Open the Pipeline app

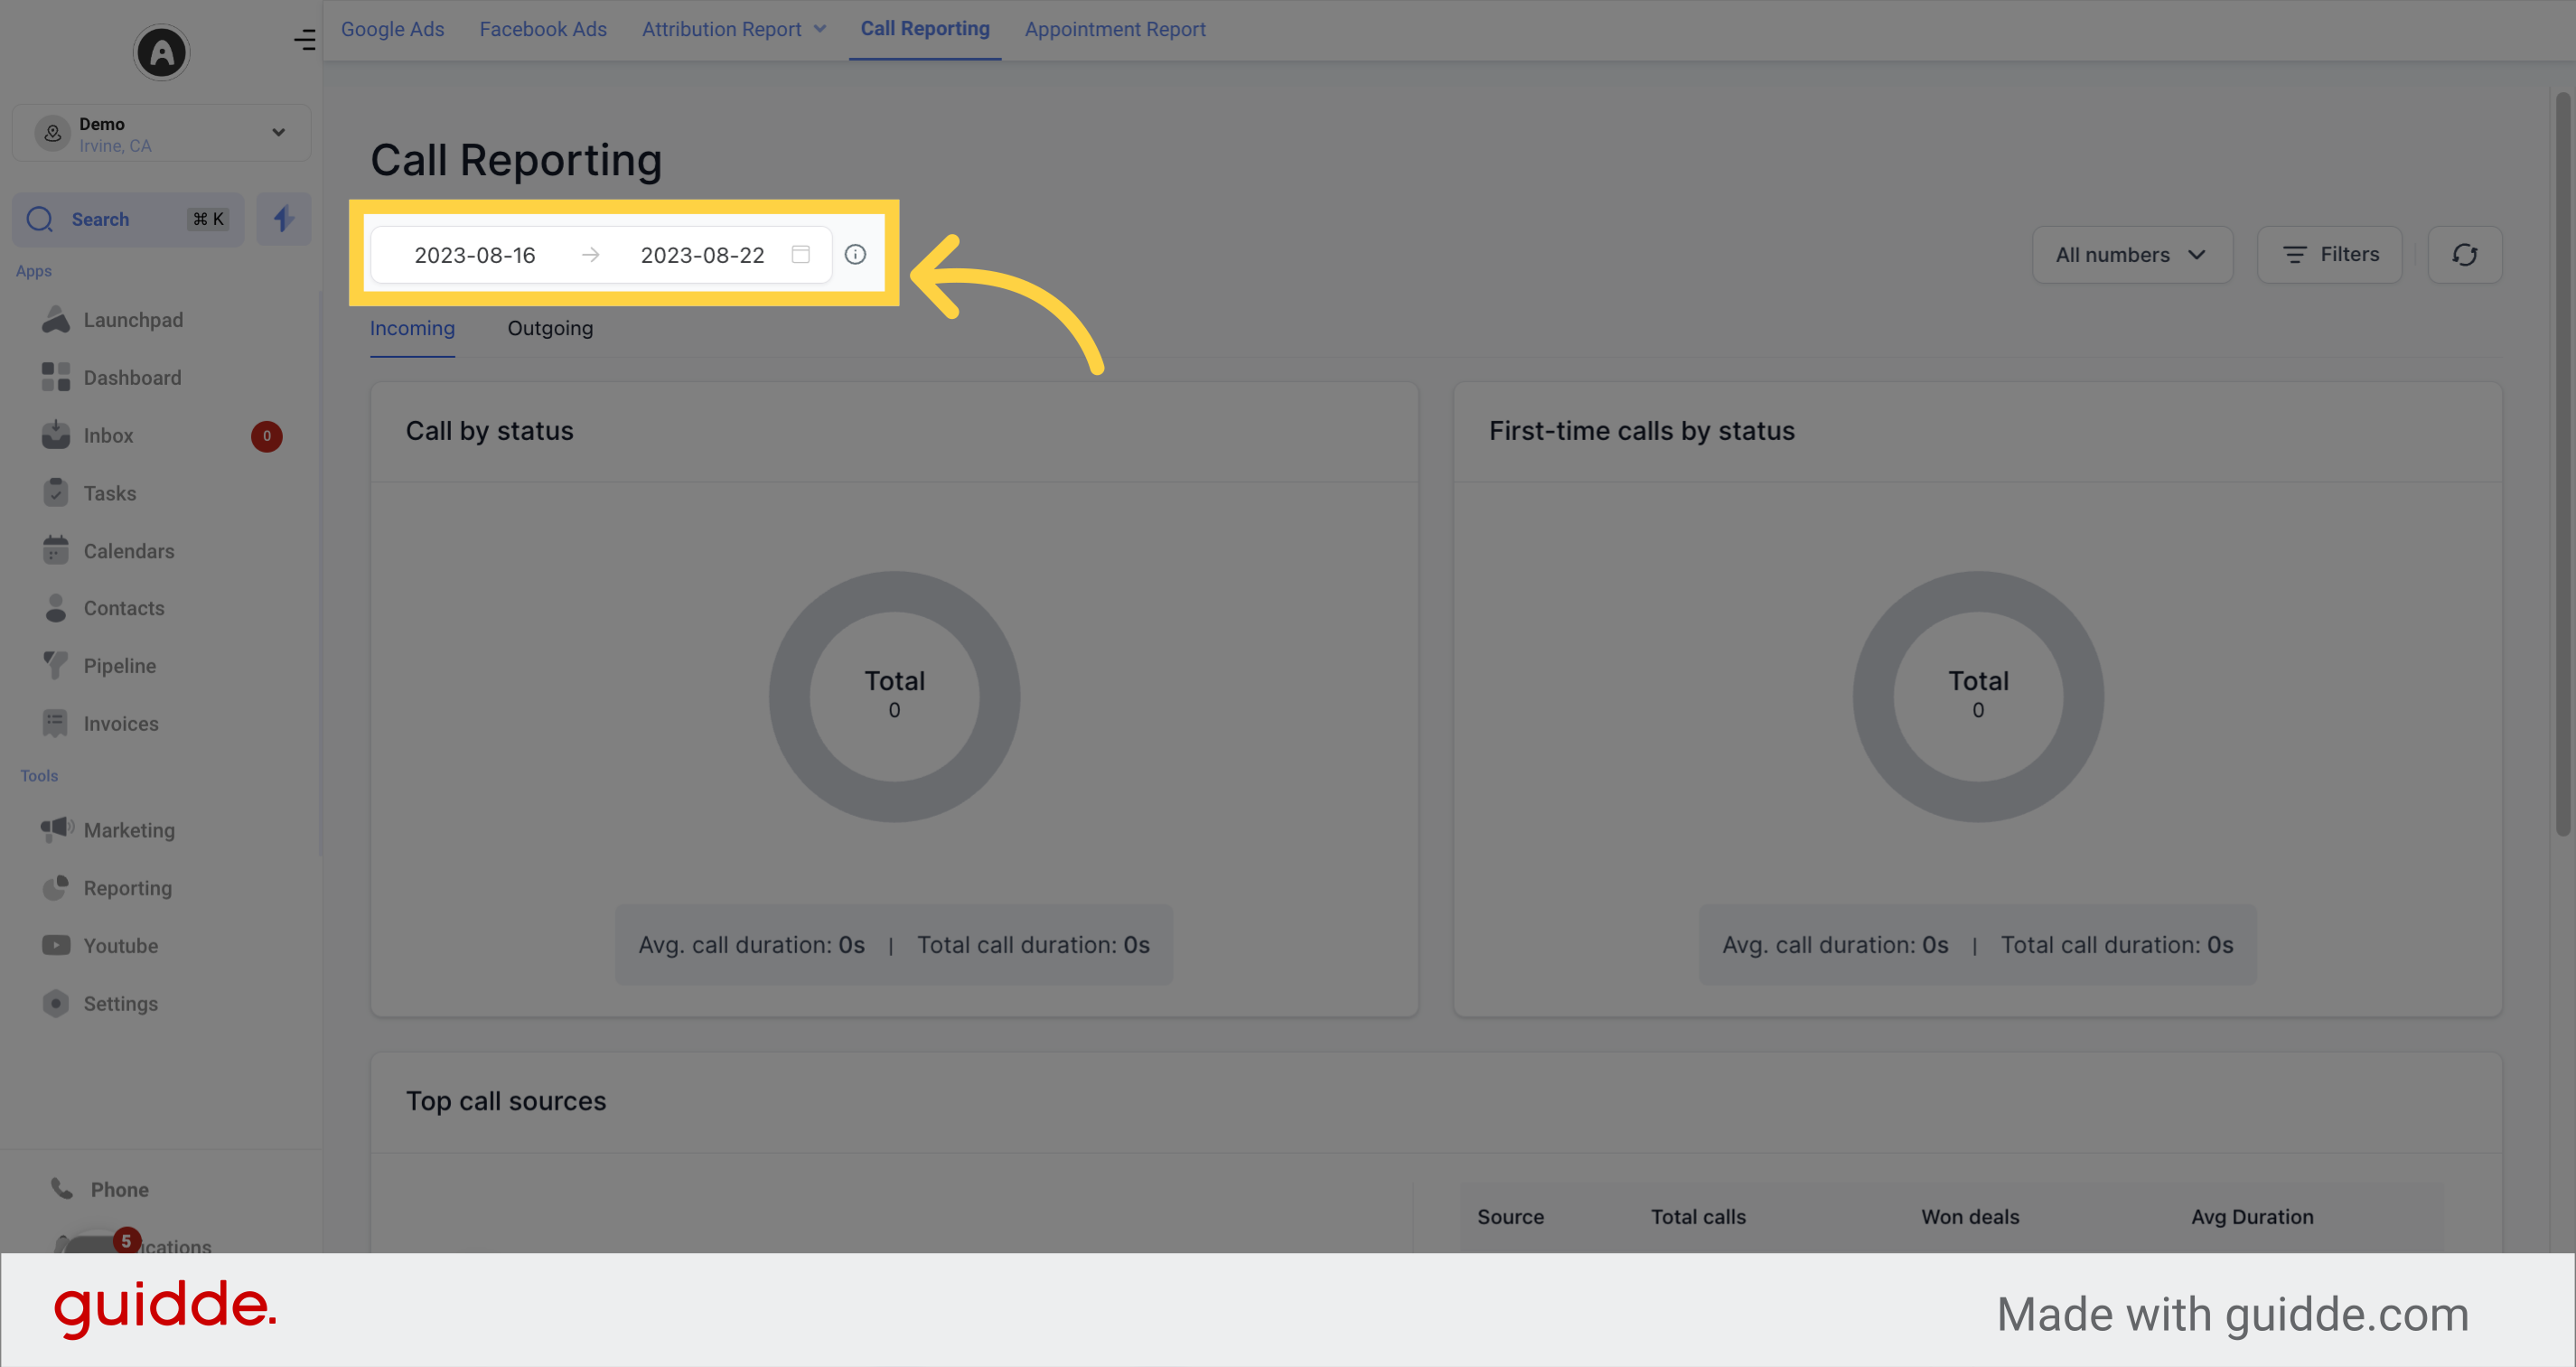point(119,665)
